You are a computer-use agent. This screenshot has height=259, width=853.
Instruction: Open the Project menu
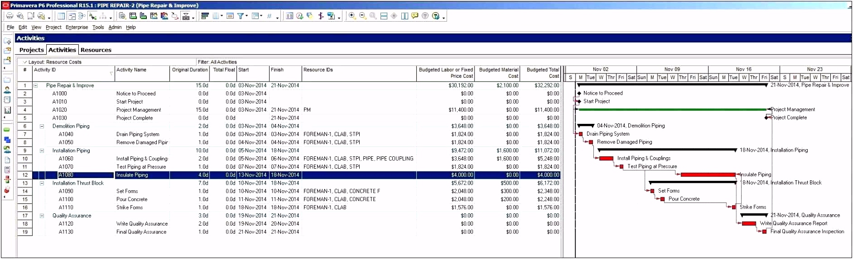(53, 27)
